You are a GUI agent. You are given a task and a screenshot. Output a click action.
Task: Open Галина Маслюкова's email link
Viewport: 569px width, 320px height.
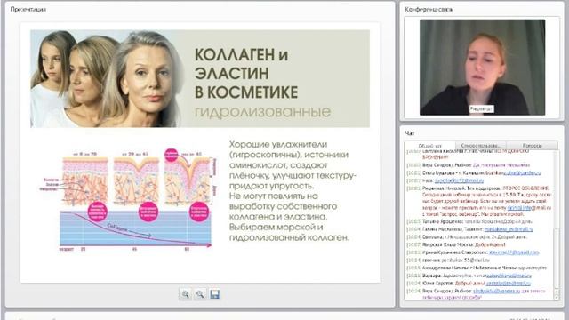pos(509,229)
